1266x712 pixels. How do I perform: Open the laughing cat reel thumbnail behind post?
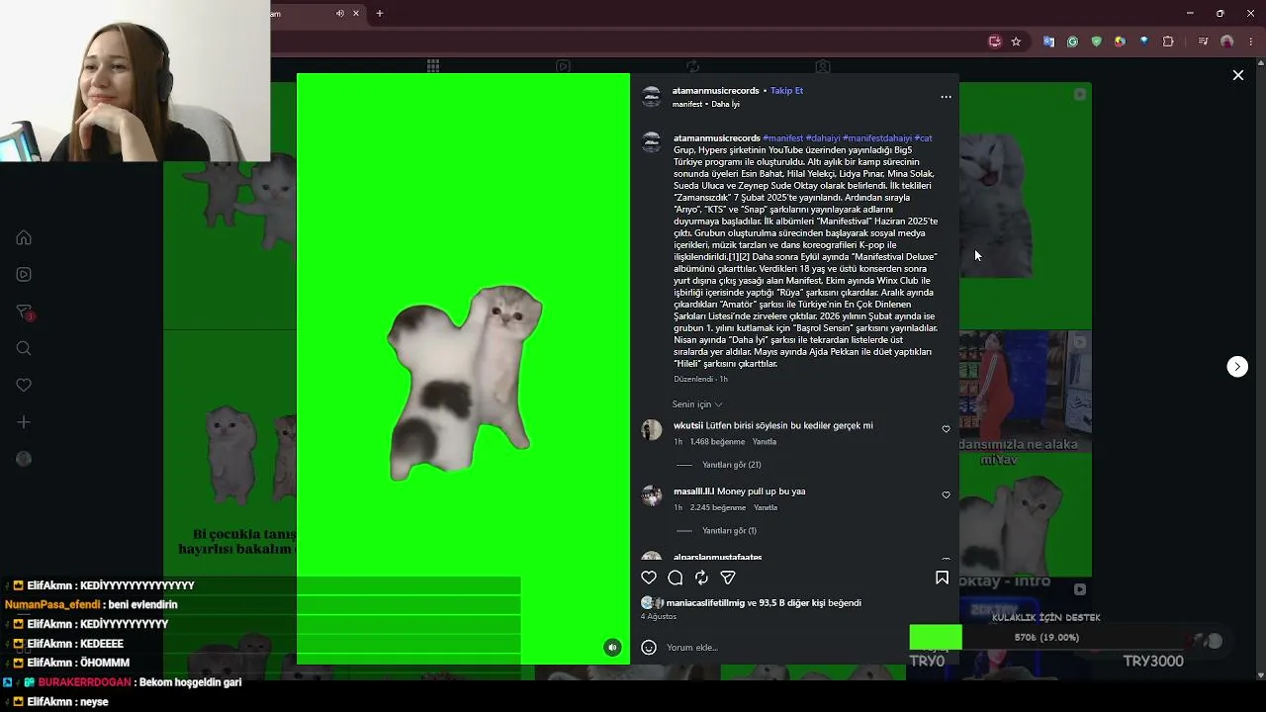(1026, 205)
